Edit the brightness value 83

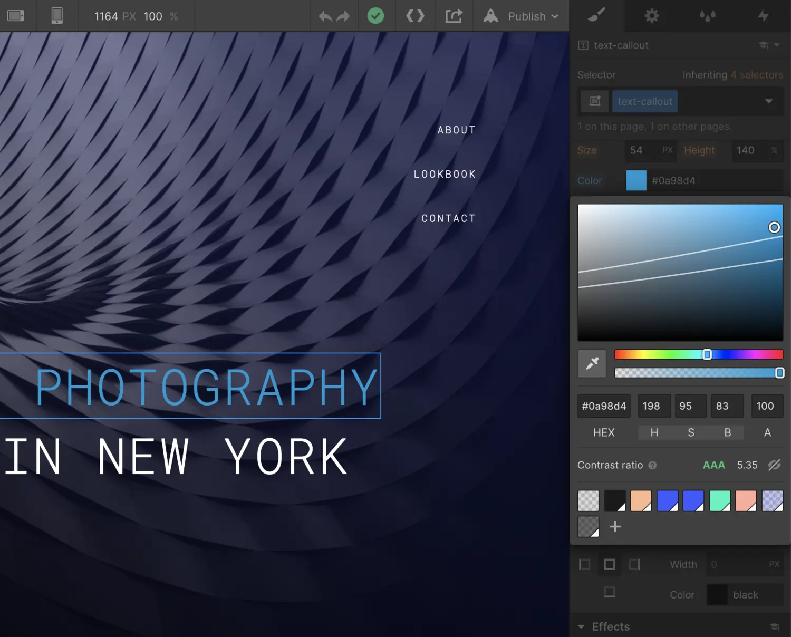(727, 406)
